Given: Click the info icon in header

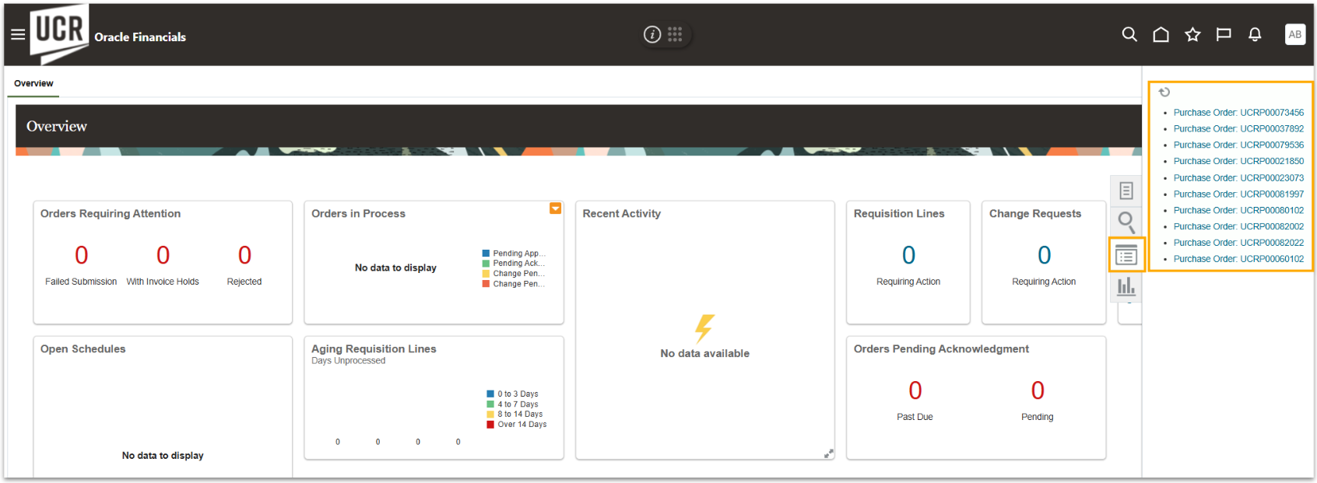Looking at the screenshot, I should (x=652, y=34).
